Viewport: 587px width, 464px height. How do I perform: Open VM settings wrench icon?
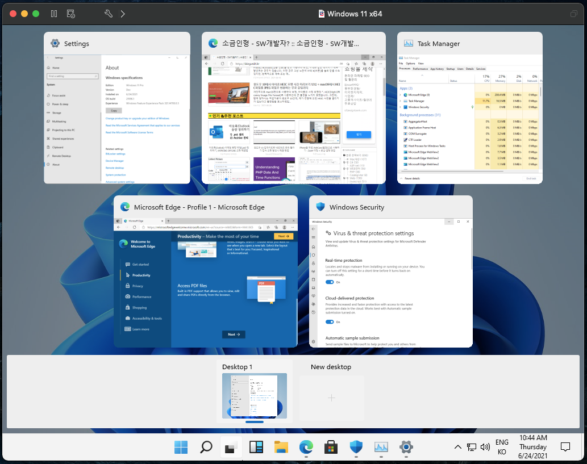pos(108,14)
